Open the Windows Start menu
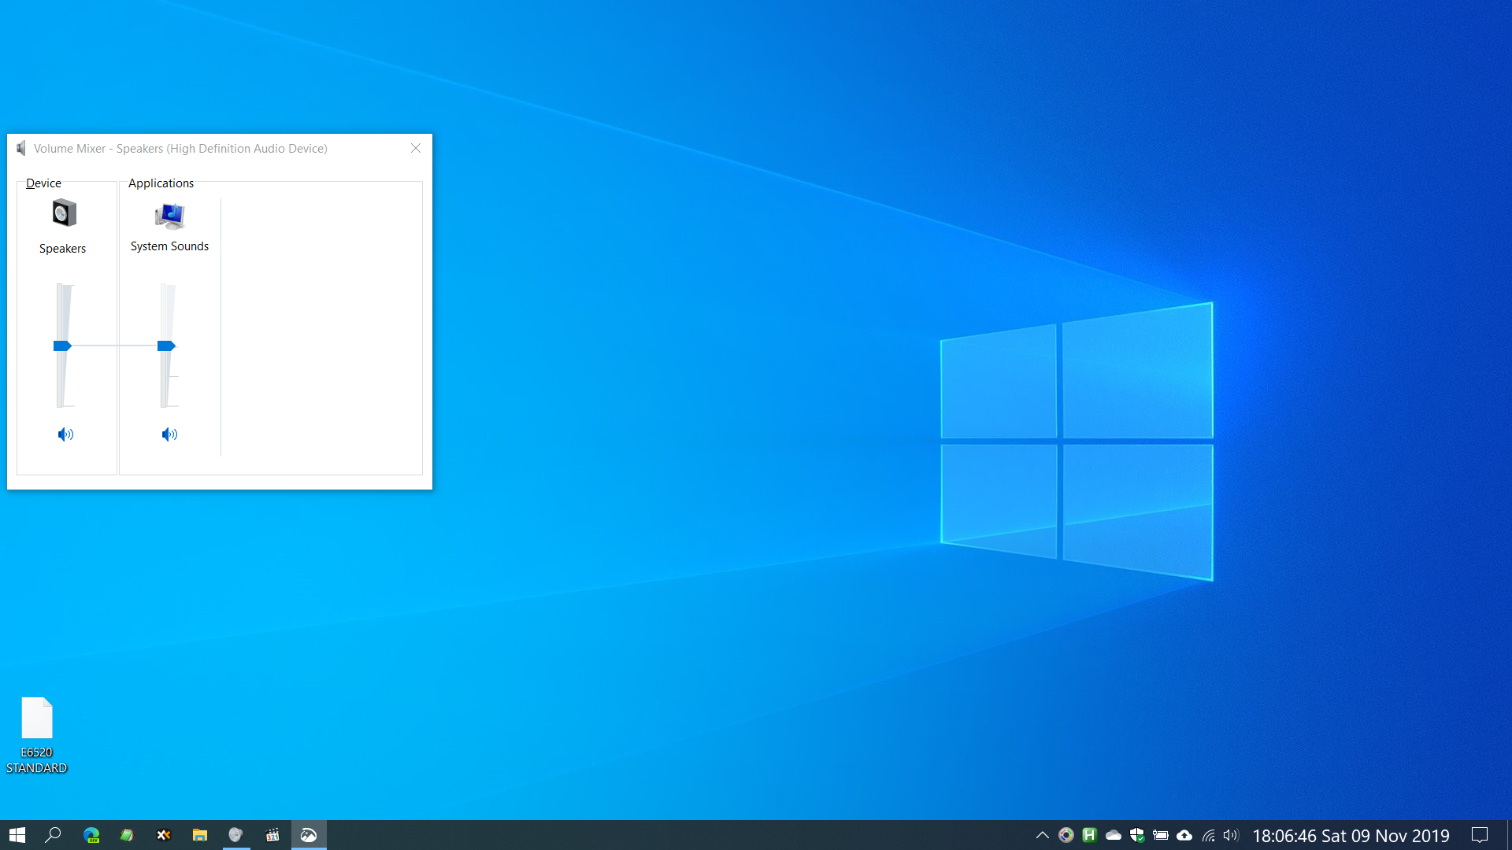Image resolution: width=1512 pixels, height=850 pixels. [17, 835]
